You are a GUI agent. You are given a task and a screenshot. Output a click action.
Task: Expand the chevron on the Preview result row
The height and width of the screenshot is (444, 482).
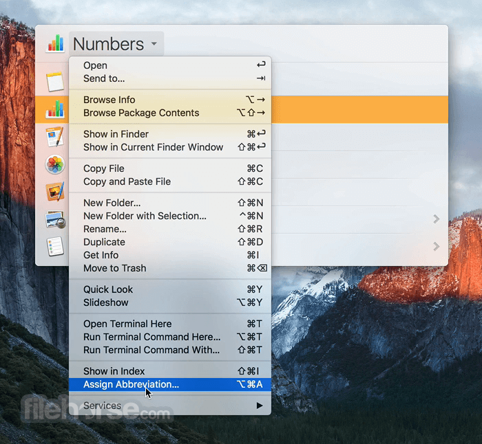coord(436,219)
